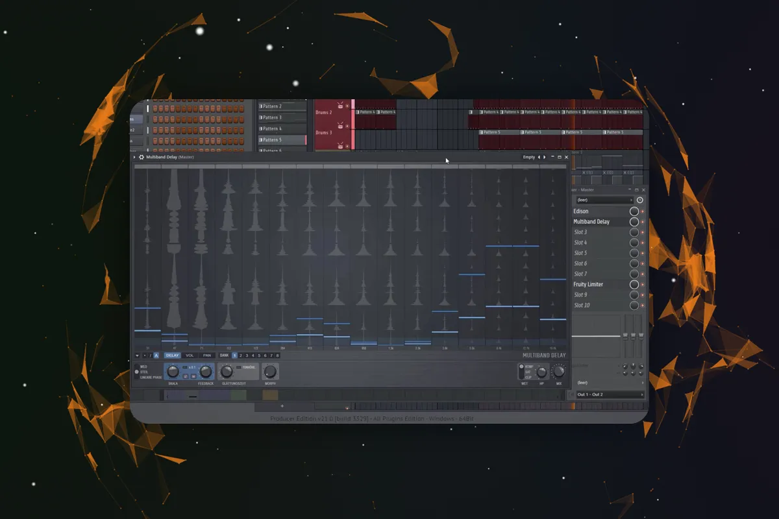779x519 pixels.
Task: Toggle the Multiband Delay slot mix knob
Action: point(634,221)
